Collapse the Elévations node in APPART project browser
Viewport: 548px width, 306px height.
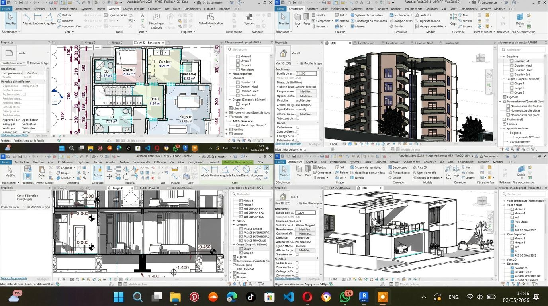[504, 57]
